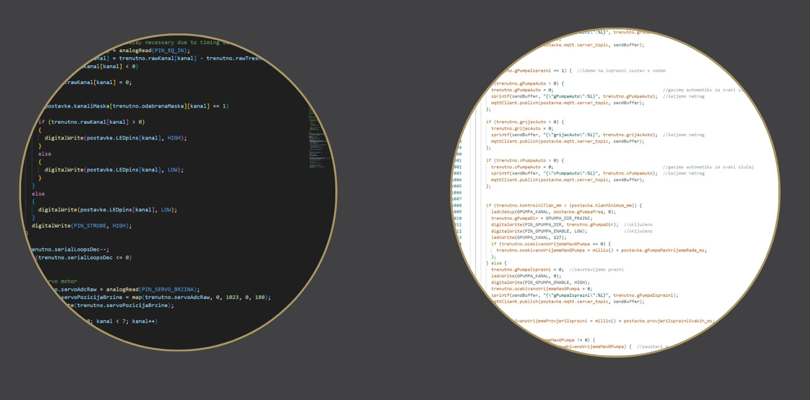Screen dimensions: 810x400
Task: Click the ledcSetup(GPUMPA_KANAL line
Action: pos(553,211)
